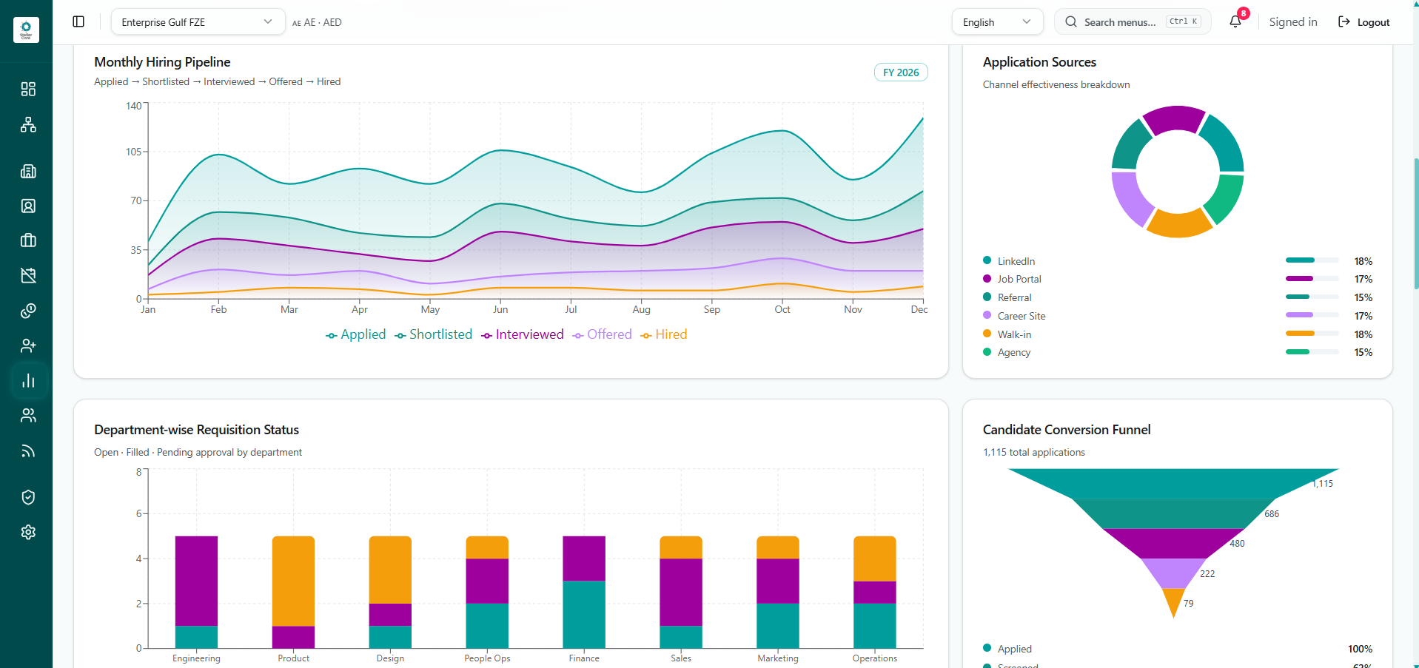The width and height of the screenshot is (1419, 668).
Task: Open the RSS feed sidebar icon
Action: pos(28,451)
